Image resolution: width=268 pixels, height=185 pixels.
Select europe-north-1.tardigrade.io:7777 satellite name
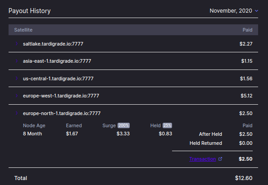click(62, 113)
